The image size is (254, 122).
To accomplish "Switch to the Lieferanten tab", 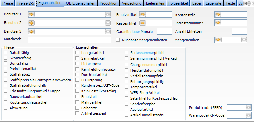I will [155, 3].
